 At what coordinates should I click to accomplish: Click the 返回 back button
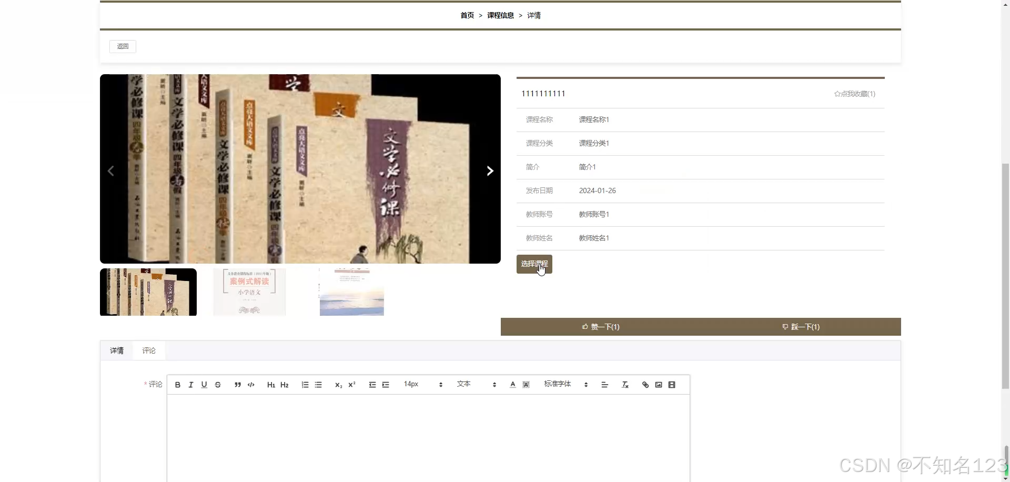click(x=123, y=46)
